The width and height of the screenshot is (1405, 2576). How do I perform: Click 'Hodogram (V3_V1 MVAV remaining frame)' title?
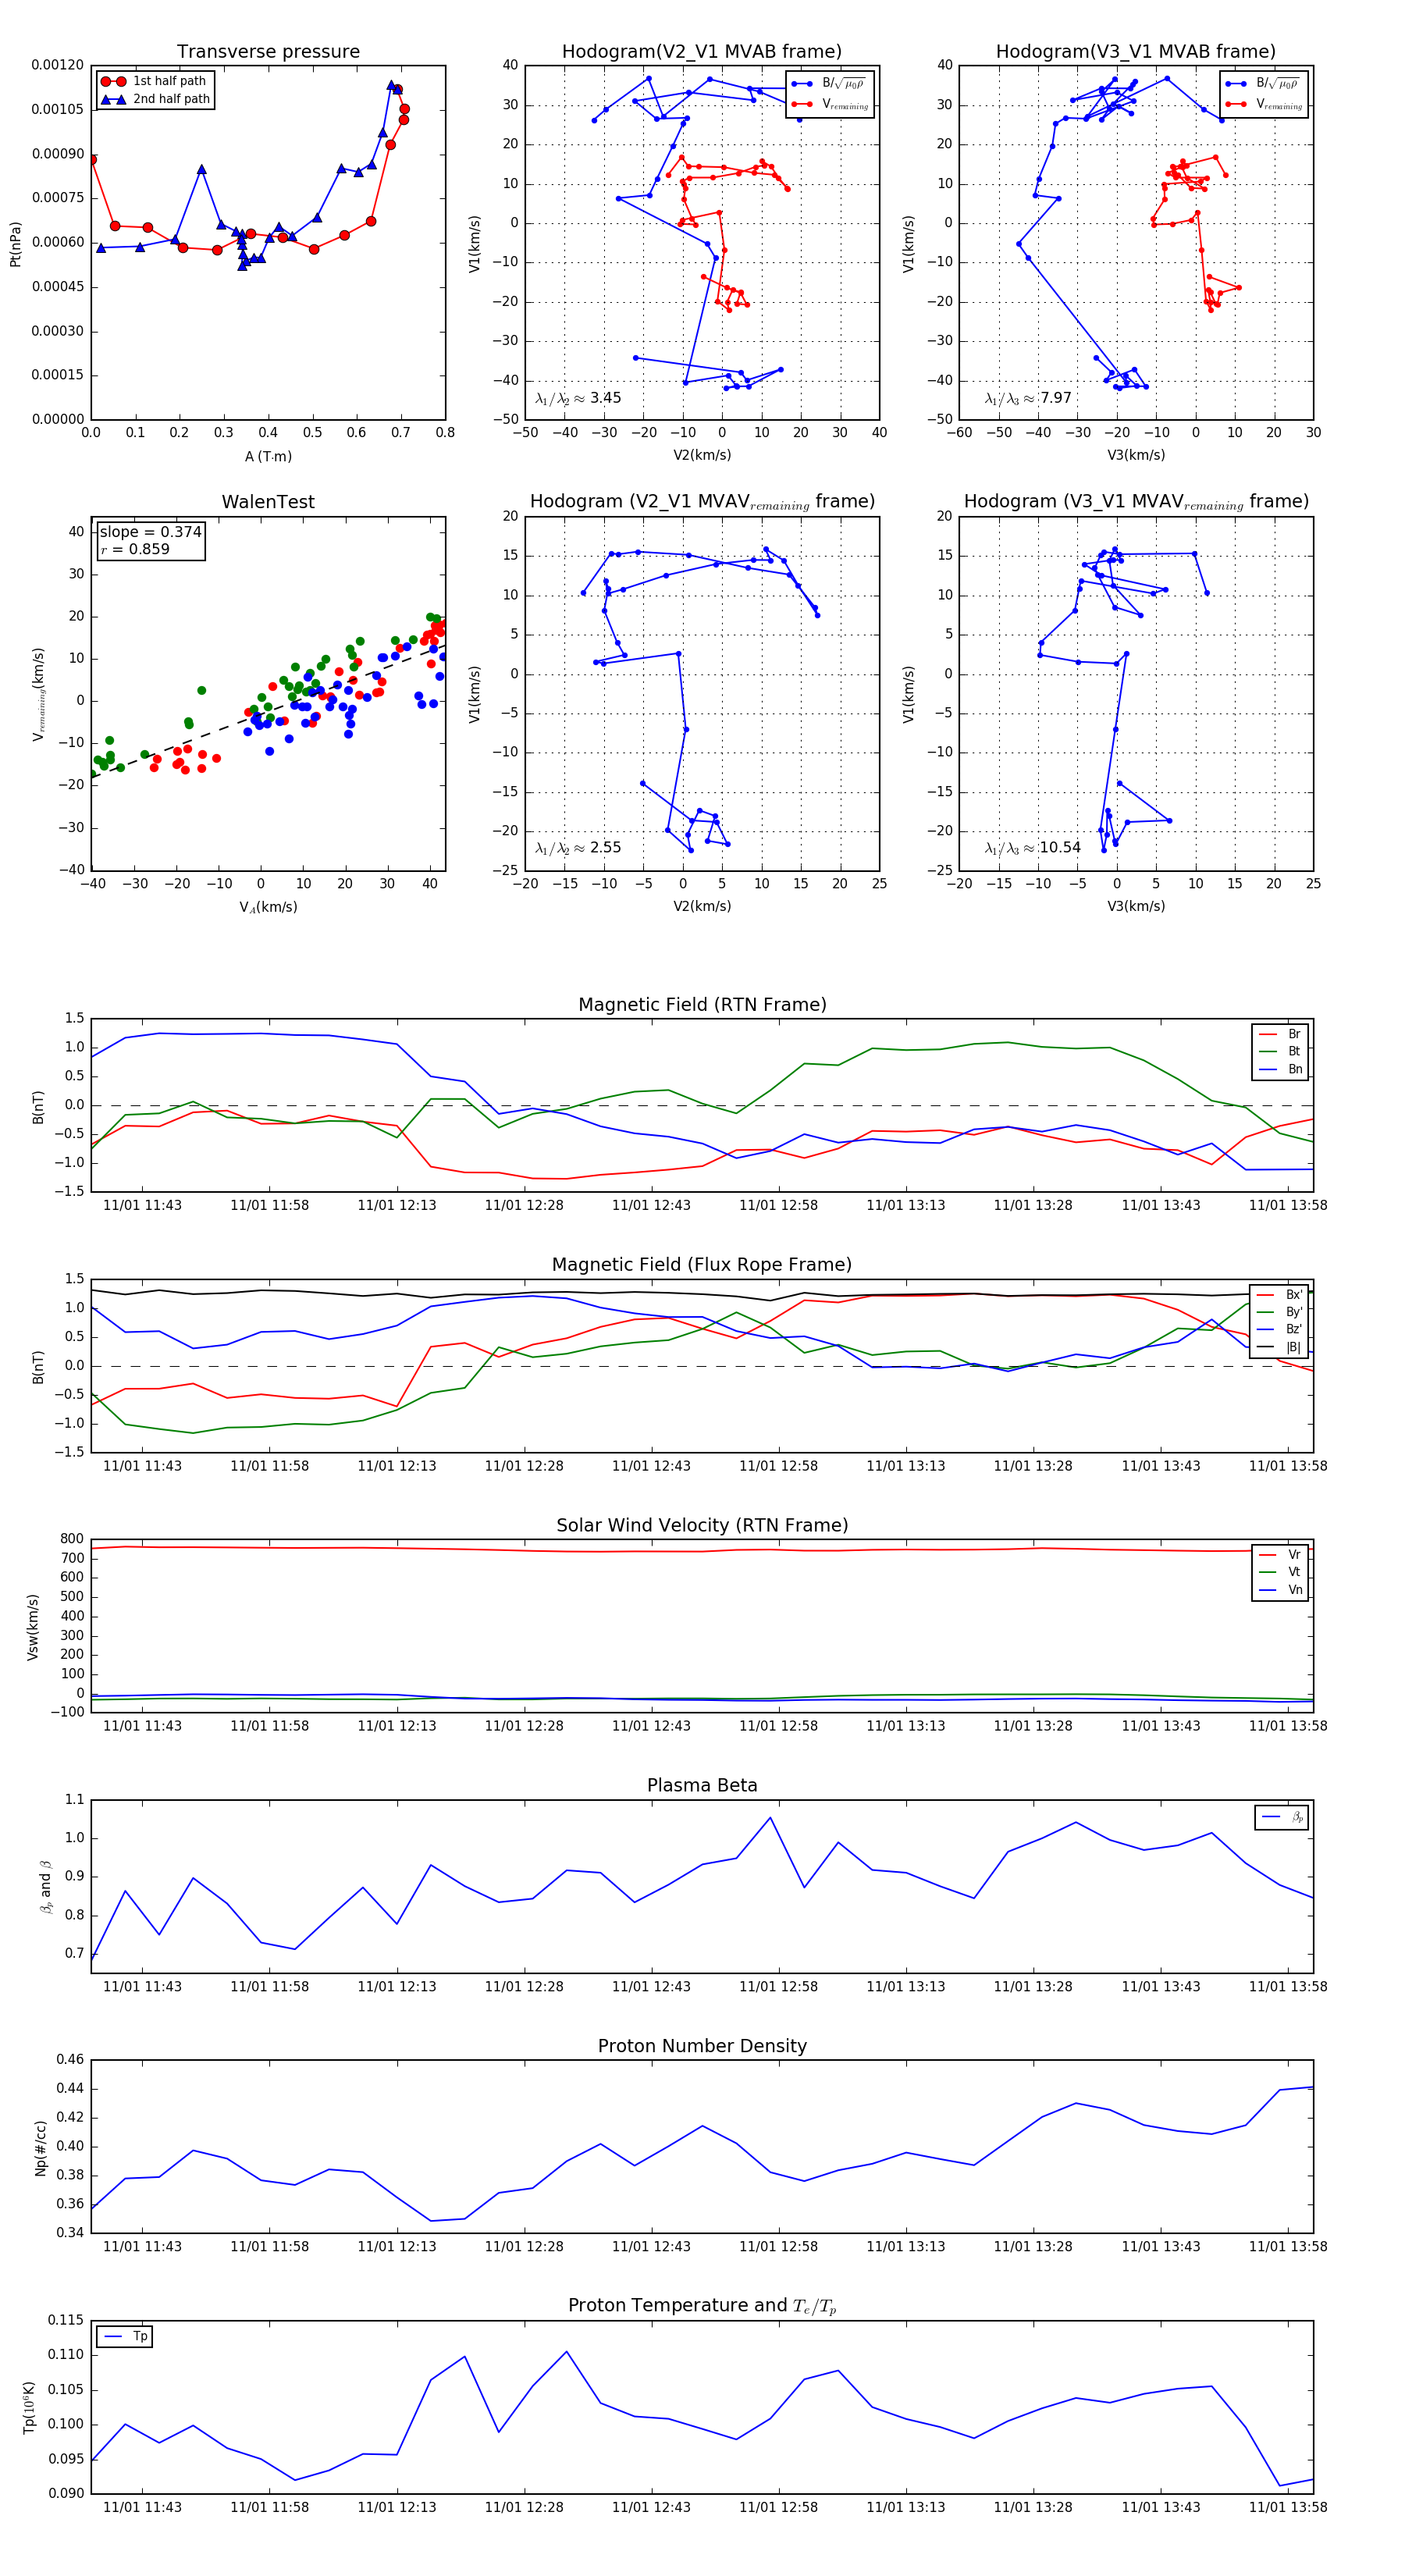(x=1136, y=502)
